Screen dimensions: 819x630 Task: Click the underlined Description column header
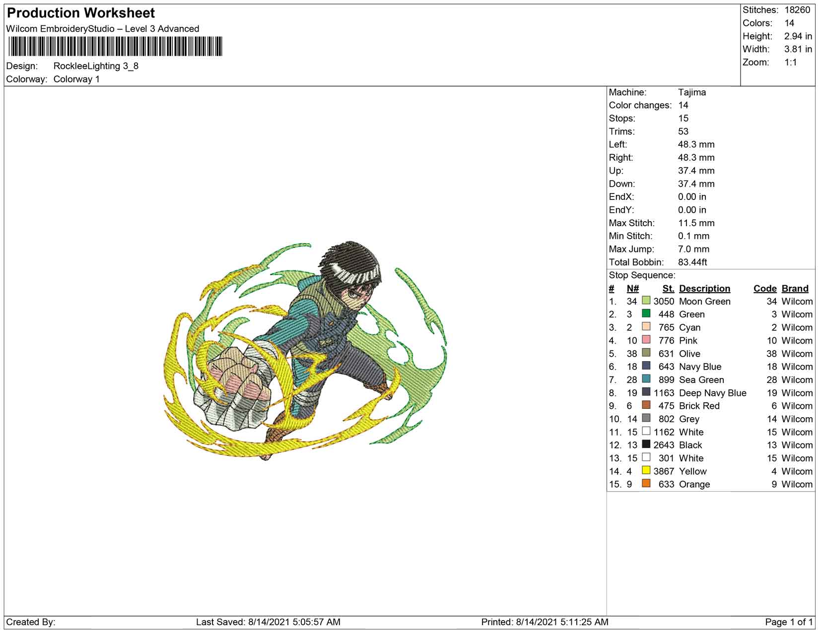pos(704,289)
